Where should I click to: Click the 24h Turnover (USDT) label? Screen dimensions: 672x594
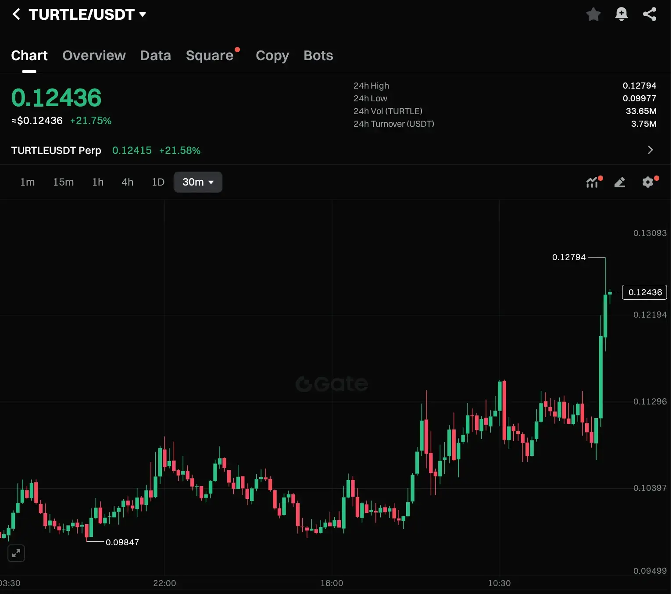(x=394, y=124)
